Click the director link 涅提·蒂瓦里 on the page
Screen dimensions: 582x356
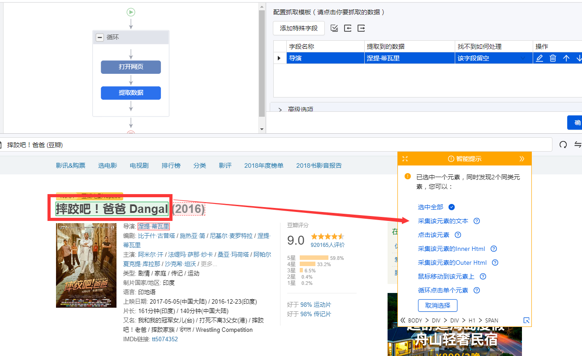pos(154,226)
